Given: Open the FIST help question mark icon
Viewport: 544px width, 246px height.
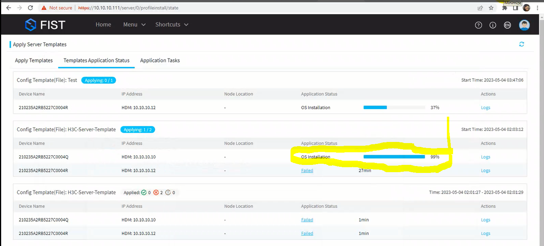Looking at the screenshot, I should [478, 25].
